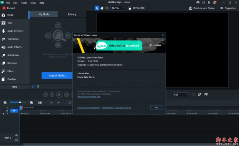Viewport: 240px width, 146px height.
Task: Switch media bin to thumbnail view
Action: click(x=33, y=87)
